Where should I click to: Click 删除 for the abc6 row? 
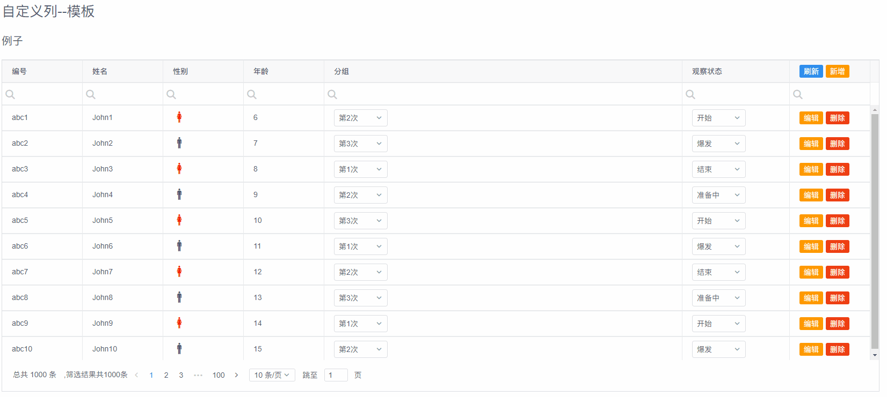point(838,246)
